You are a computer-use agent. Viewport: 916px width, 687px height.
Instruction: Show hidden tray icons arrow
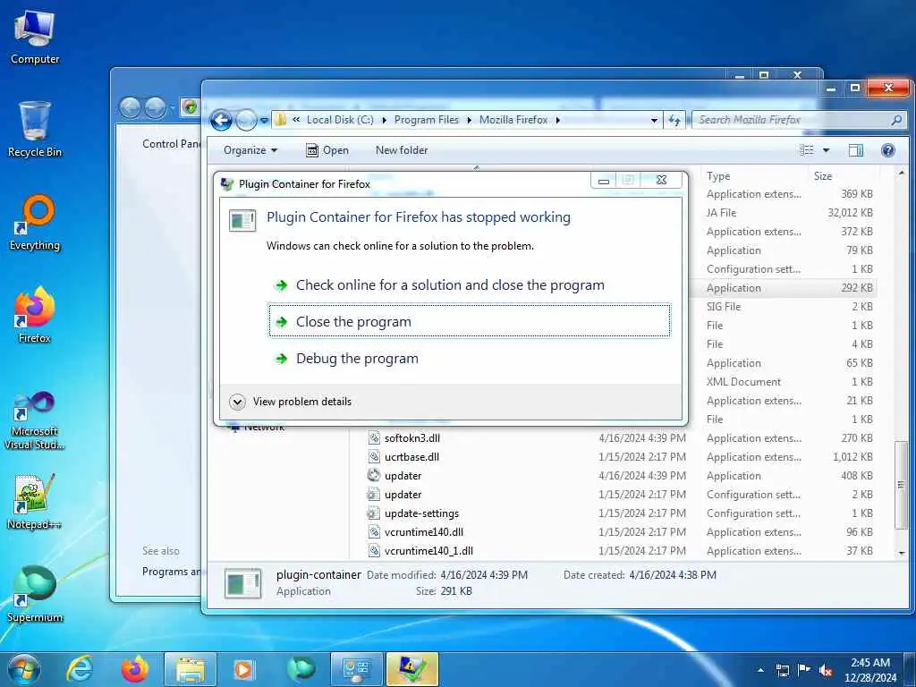pyautogui.click(x=760, y=670)
